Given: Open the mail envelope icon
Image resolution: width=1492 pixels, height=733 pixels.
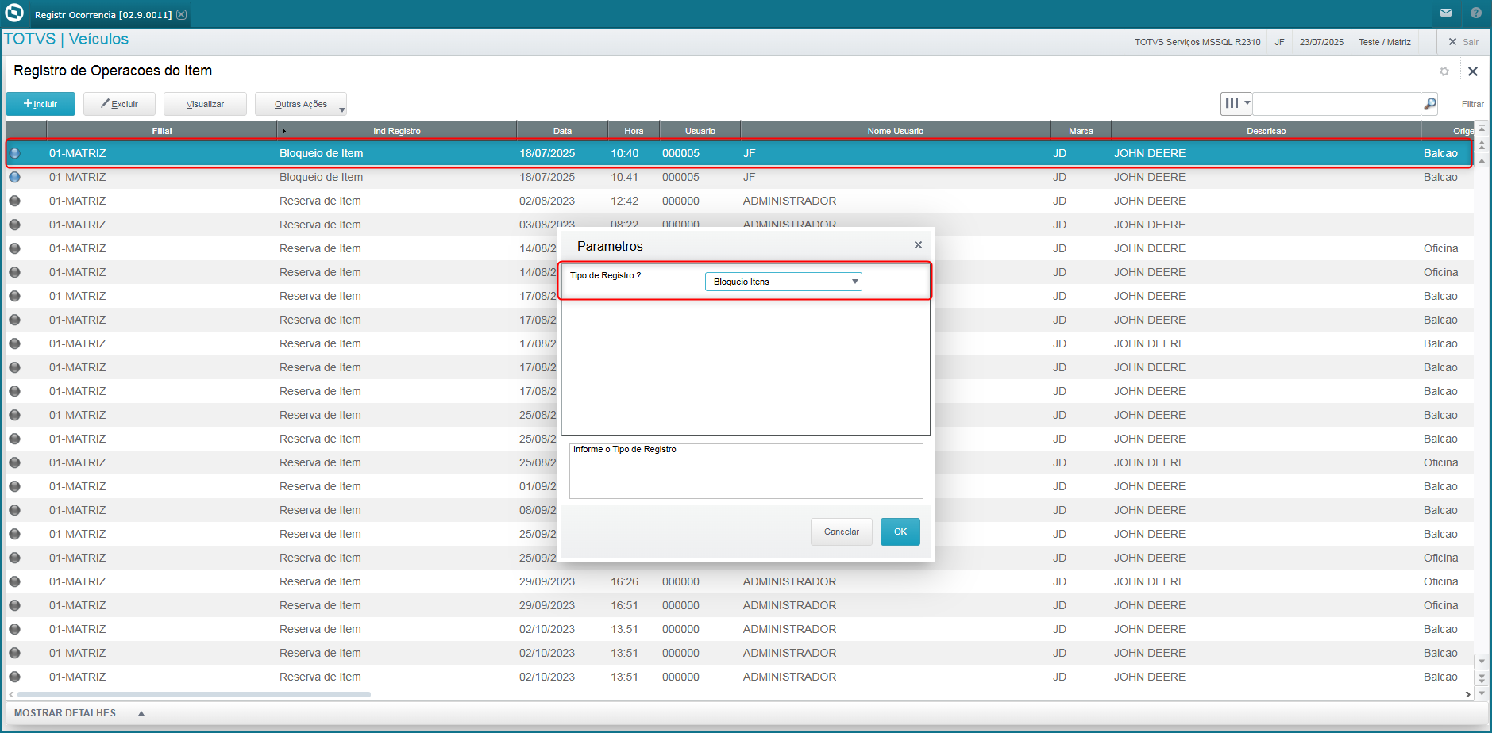Looking at the screenshot, I should tap(1446, 13).
